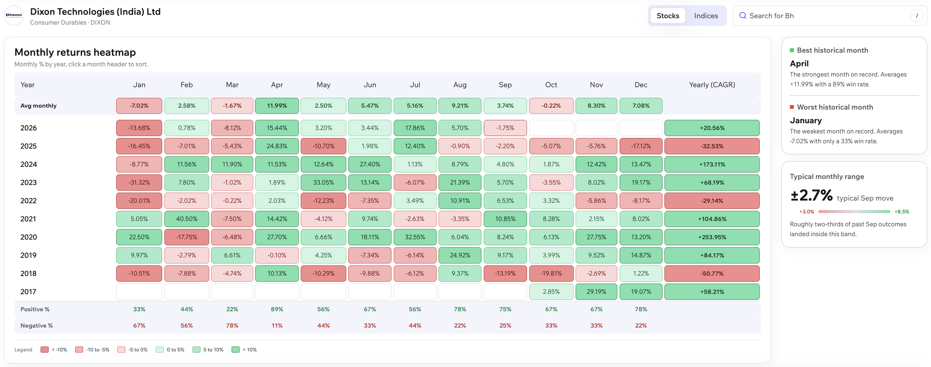
Task: Sort by the Nov column header
Action: coord(596,85)
